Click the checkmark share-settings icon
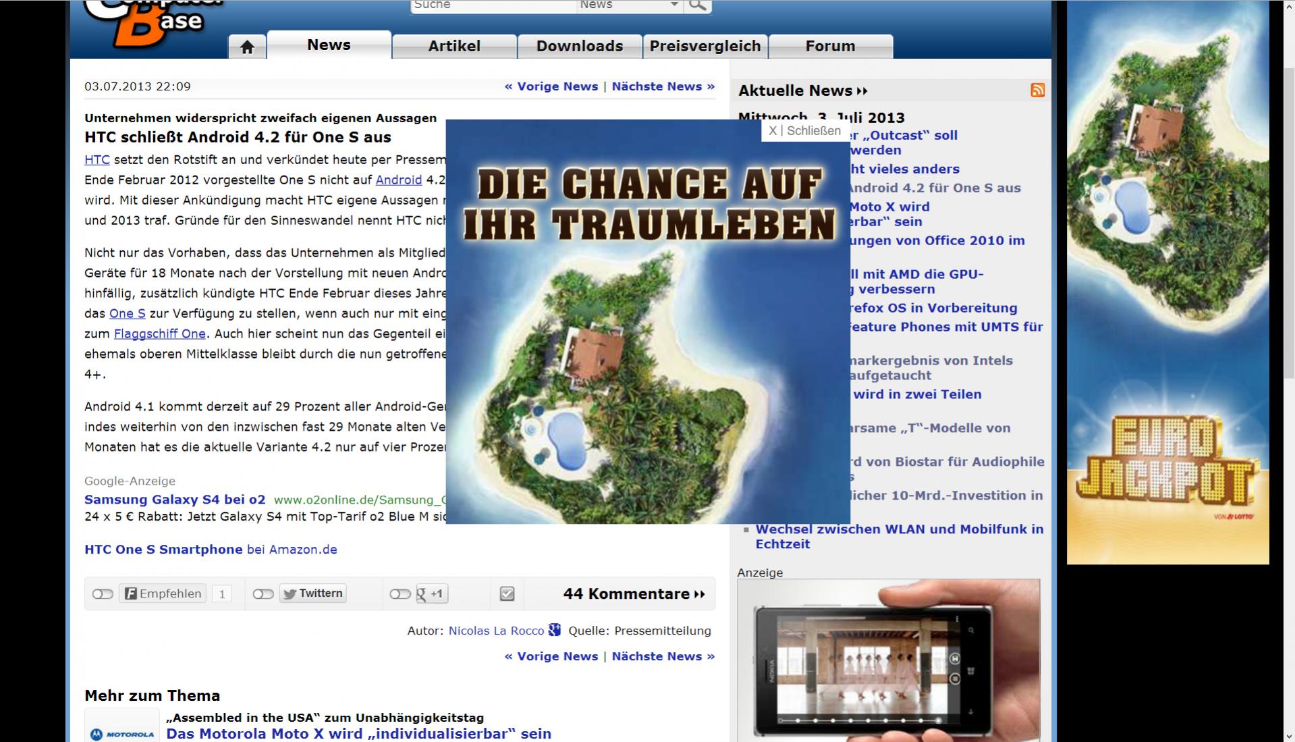Viewport: 1295px width, 742px height. [507, 593]
